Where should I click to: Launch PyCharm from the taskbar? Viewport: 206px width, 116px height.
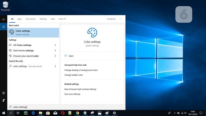[26, 113]
